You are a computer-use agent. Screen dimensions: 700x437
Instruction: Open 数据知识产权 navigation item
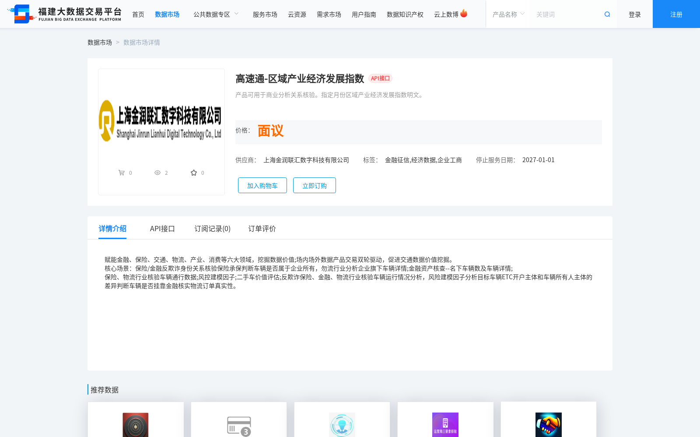[405, 14]
